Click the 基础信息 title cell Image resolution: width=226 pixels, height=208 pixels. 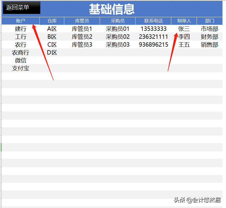pyautogui.click(x=112, y=9)
